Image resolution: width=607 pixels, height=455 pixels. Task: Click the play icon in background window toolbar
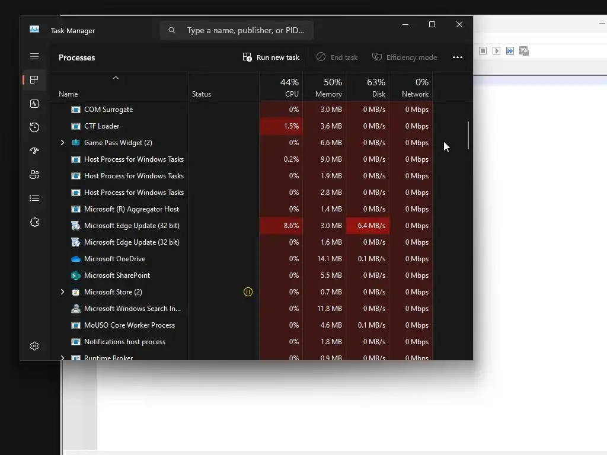(496, 51)
